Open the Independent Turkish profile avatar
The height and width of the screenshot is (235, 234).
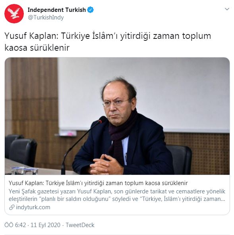(14, 13)
